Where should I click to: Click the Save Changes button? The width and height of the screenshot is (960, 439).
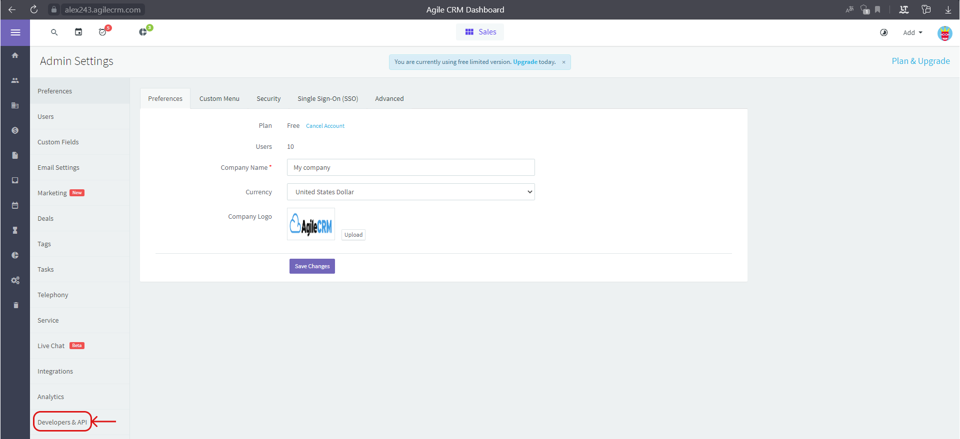tap(312, 266)
